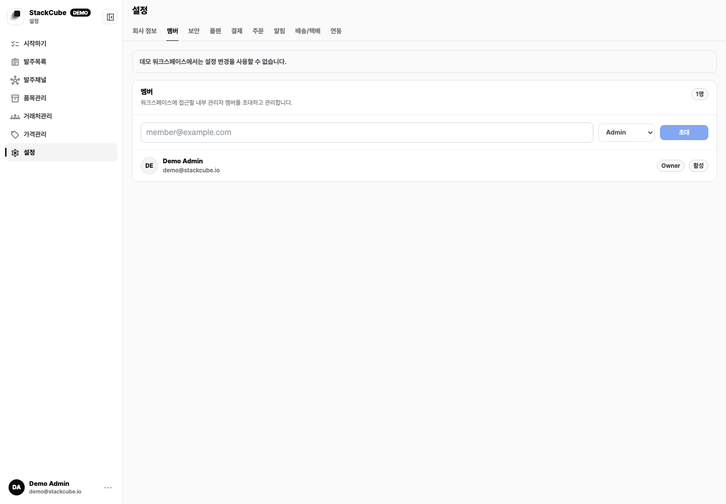726x504 pixels.
Task: Switch to the 보안 tab
Action: [194, 31]
